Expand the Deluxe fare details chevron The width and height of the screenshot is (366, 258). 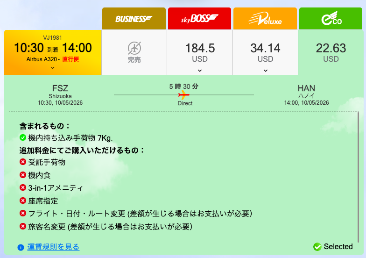pyautogui.click(x=265, y=71)
